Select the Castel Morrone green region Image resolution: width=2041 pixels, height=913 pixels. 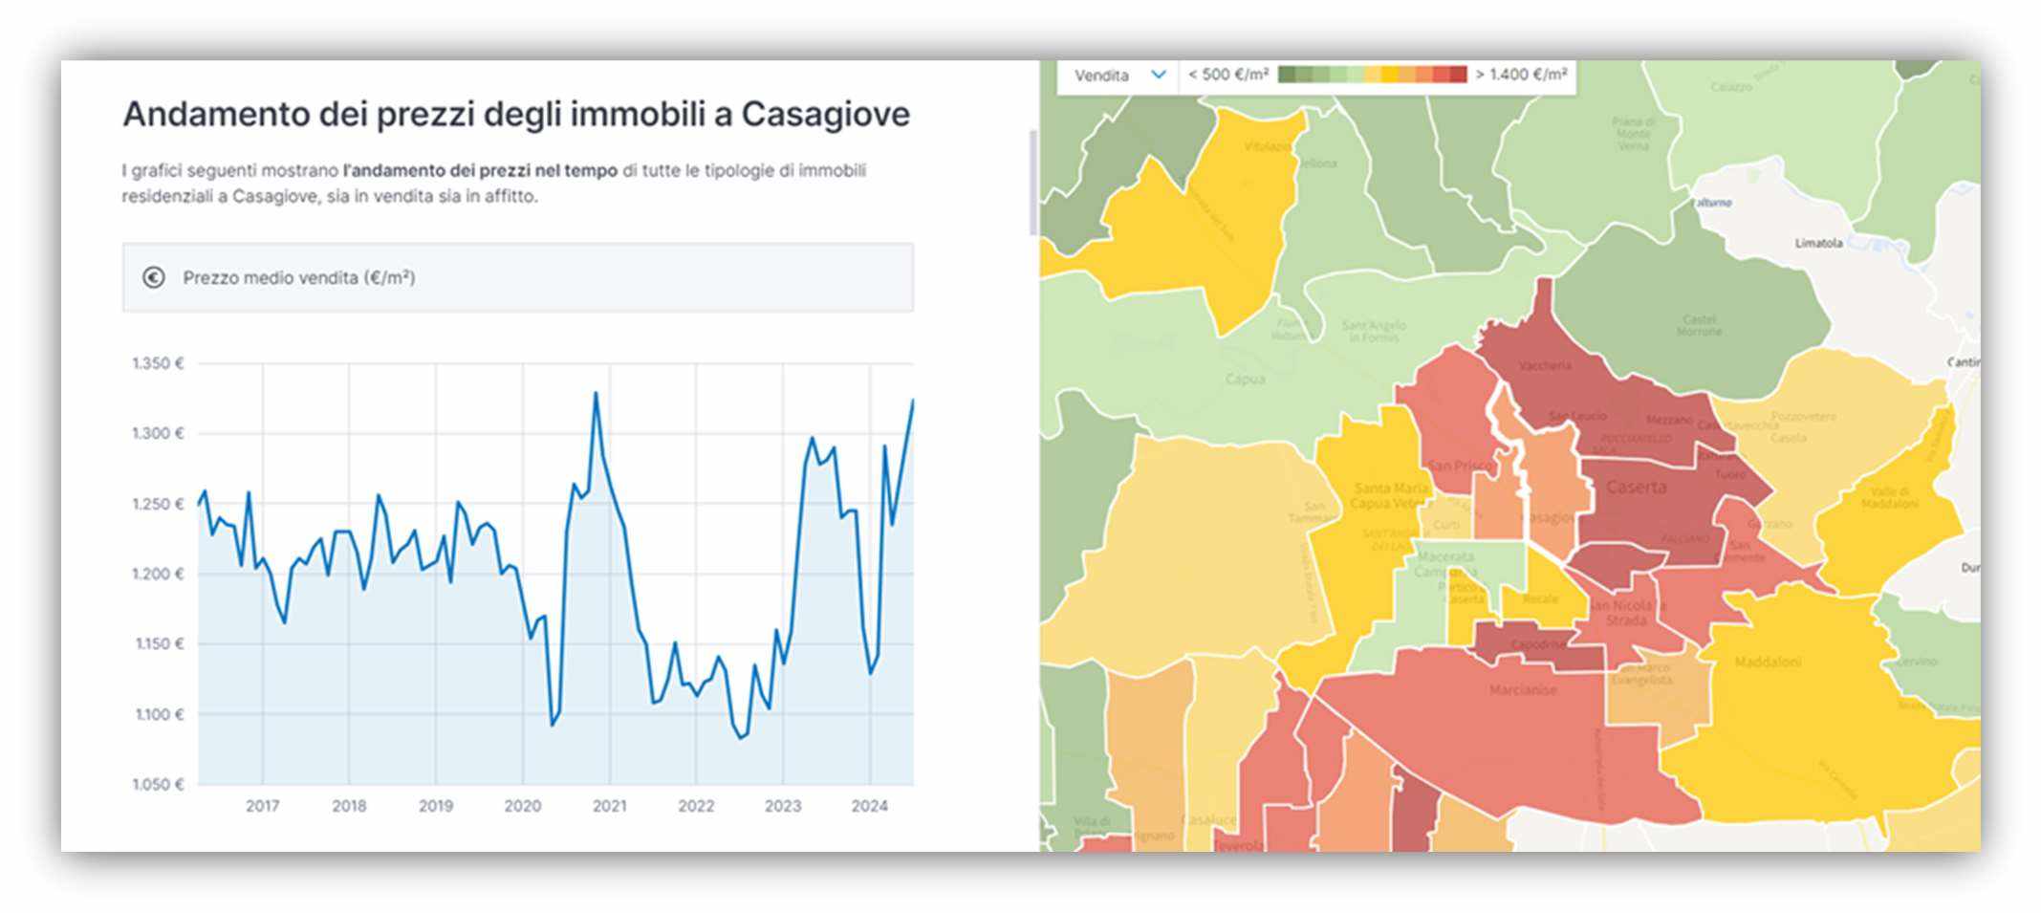1699,325
